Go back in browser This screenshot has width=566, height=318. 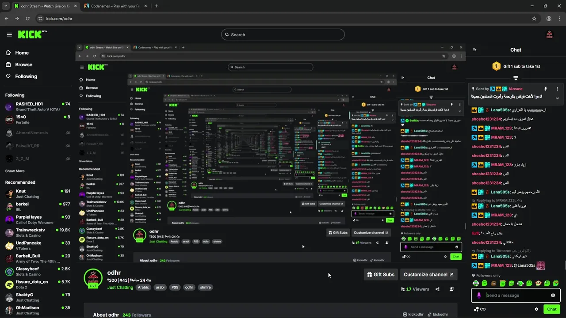[x=6, y=19]
